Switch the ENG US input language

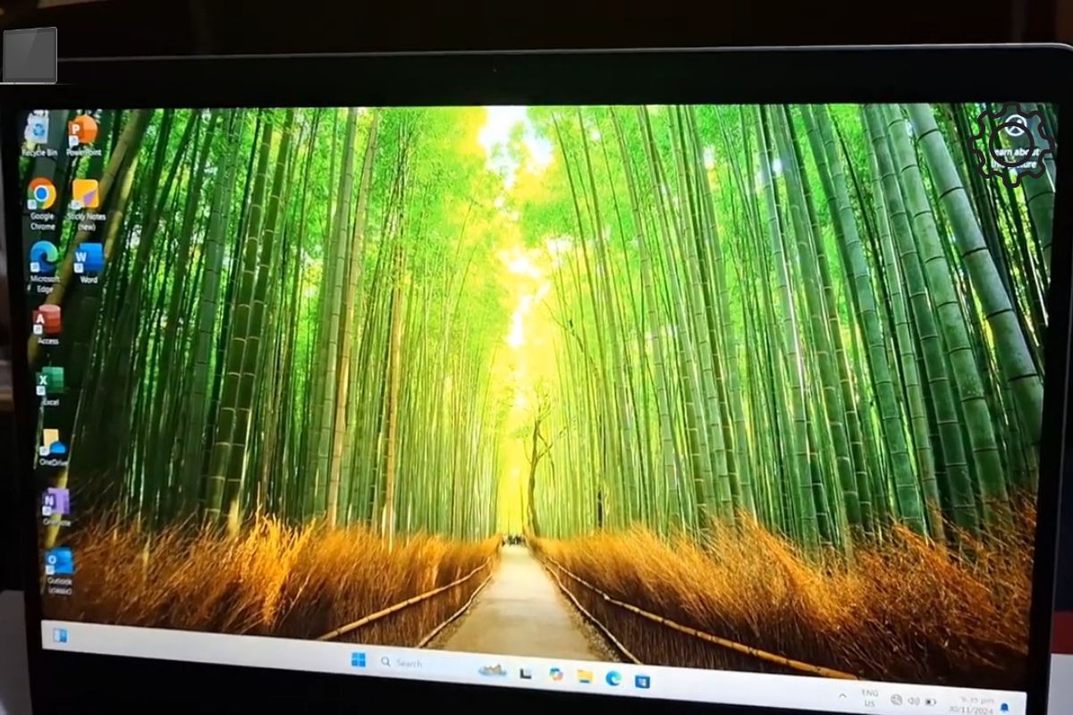[869, 697]
